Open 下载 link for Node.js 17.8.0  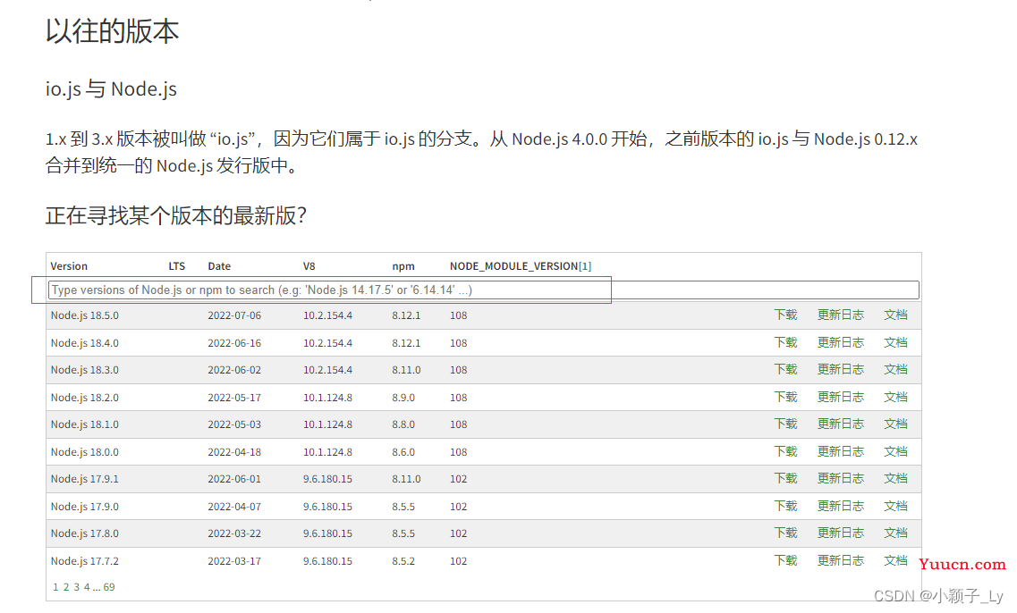click(x=785, y=533)
